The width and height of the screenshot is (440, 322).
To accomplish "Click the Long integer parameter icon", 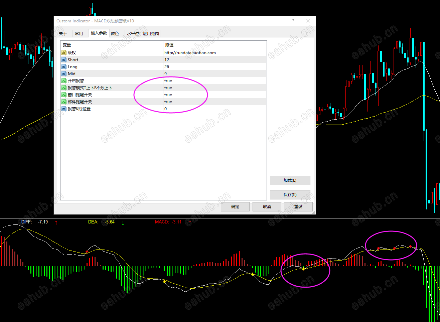I will coord(63,67).
